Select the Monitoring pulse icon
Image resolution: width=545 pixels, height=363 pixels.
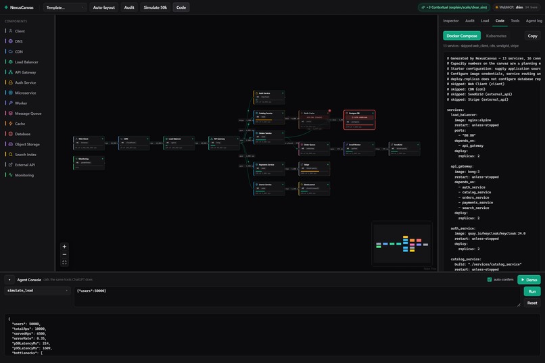(10, 175)
